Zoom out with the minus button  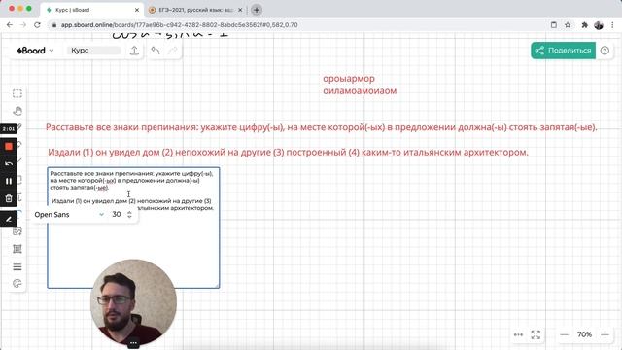[x=564, y=334]
